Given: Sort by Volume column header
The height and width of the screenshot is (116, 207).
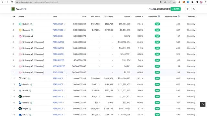Looking at the screenshot, I should pyautogui.click(x=127, y=16).
